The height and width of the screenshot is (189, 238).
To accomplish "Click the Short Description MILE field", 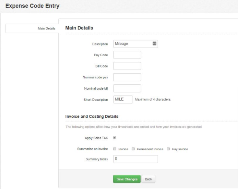I will pyautogui.click(x=123, y=99).
